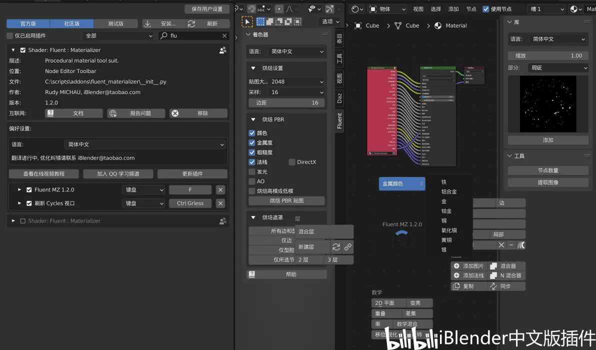The height and width of the screenshot is (350, 596).
Task: Click the link icon next to 新建层
Action: 348,247
